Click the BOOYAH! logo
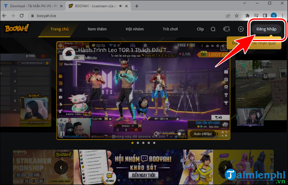This screenshot has width=288, height=185. pyautogui.click(x=17, y=28)
